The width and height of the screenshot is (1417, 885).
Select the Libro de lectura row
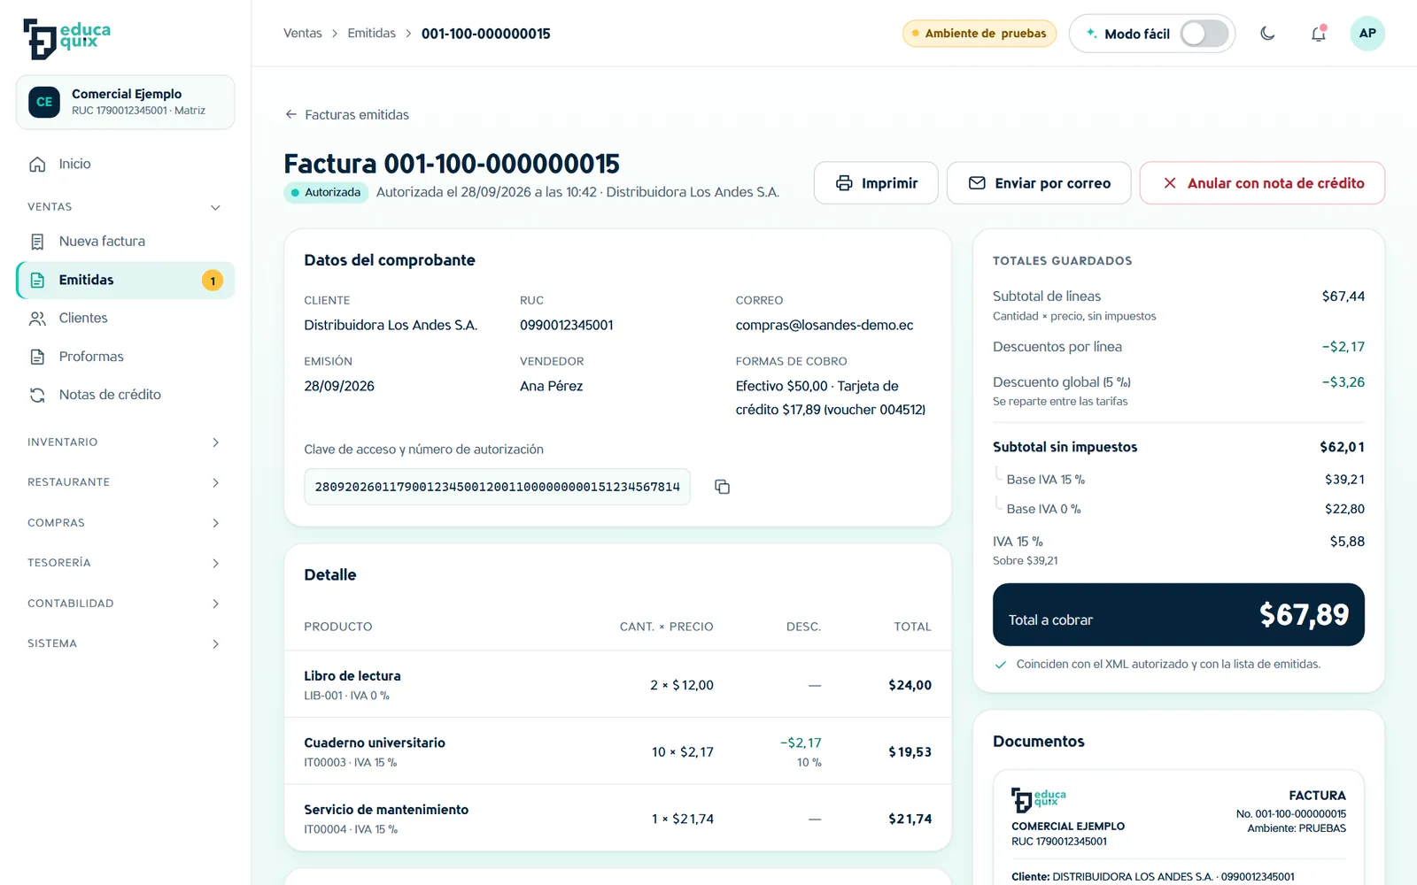tap(618, 684)
